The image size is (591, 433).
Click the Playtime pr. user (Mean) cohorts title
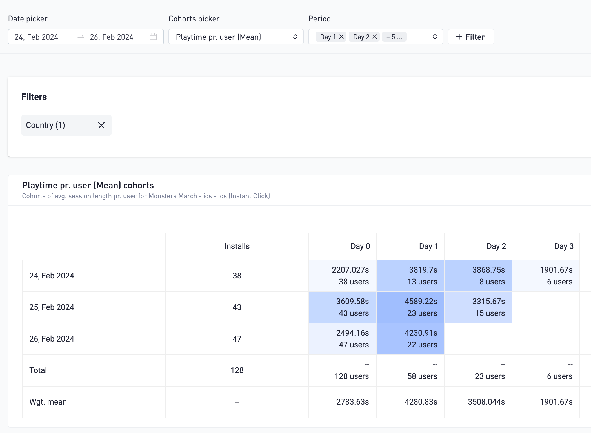tap(88, 185)
